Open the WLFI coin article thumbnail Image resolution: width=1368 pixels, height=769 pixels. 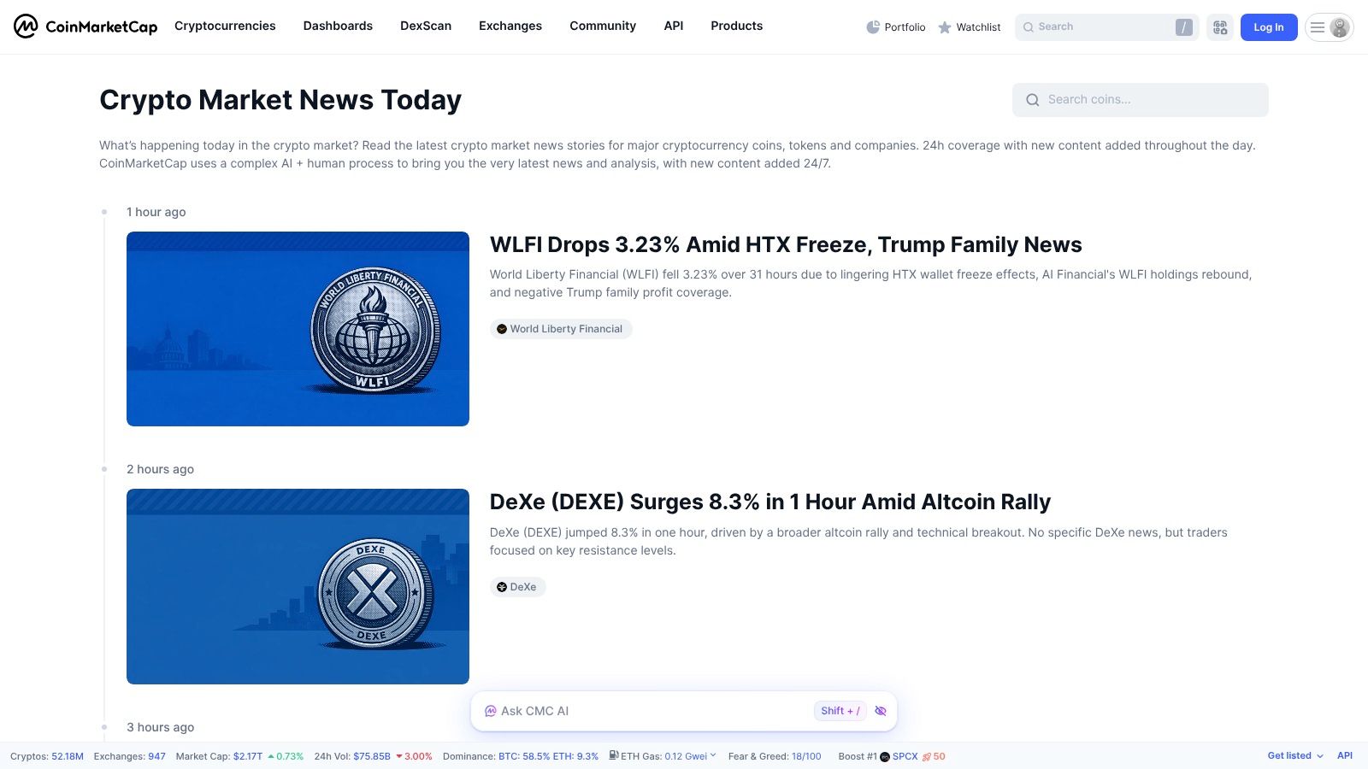(298, 329)
